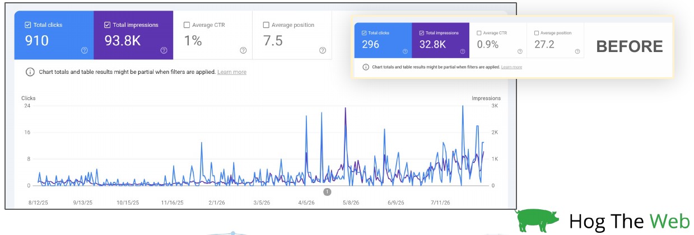Click the 27.2 position value in BEFORE panel

(544, 44)
